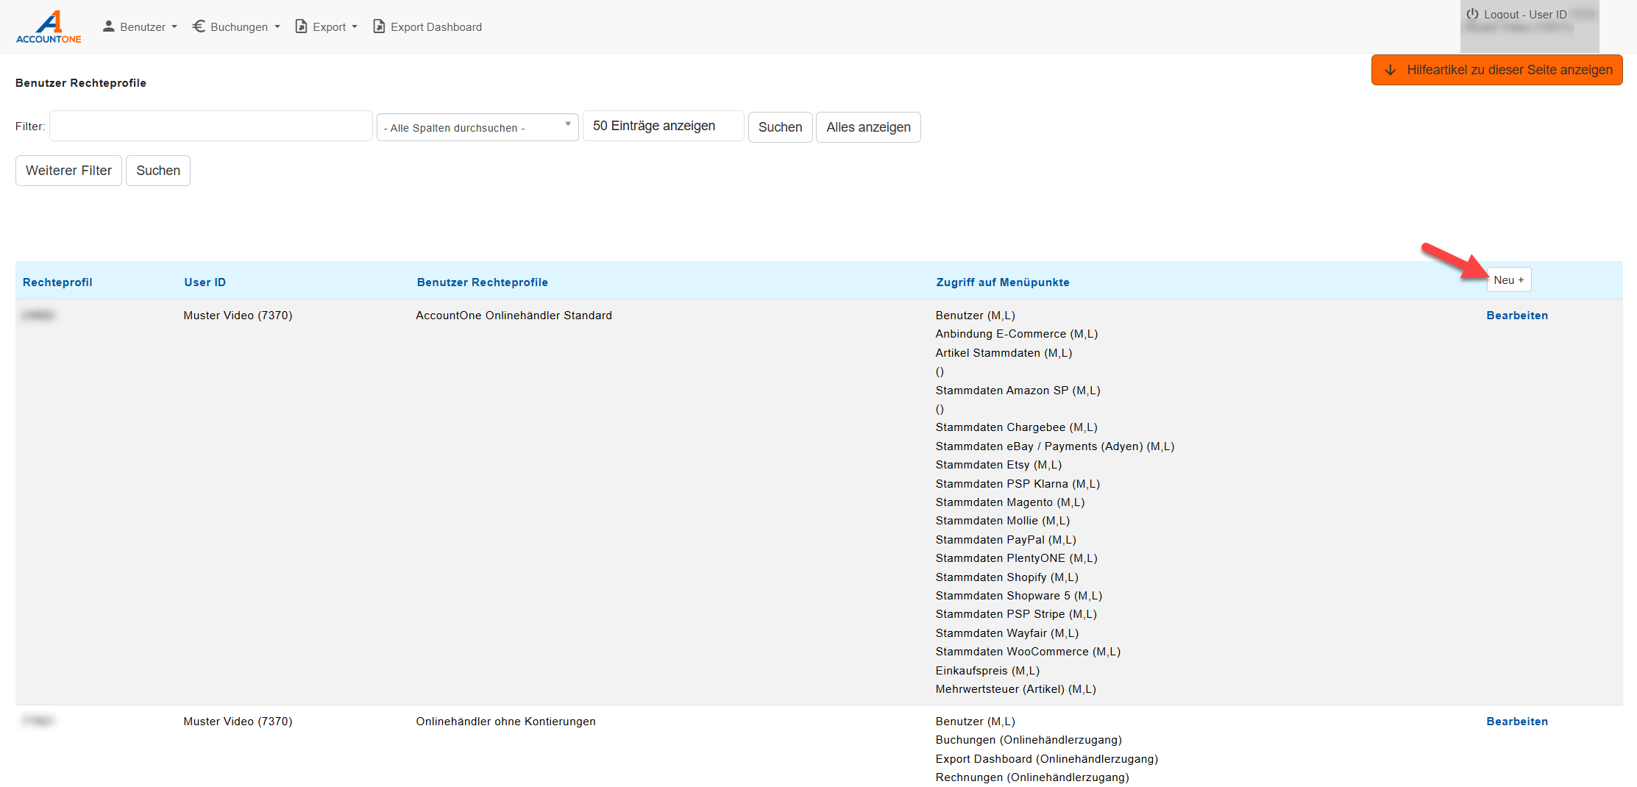
Task: Click 'Buchungen (Onlinehändlerzugang)' entry
Action: click(1029, 740)
